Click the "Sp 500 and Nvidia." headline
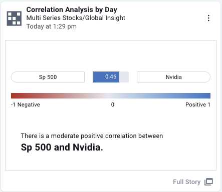222x192 pixels. 62,147
